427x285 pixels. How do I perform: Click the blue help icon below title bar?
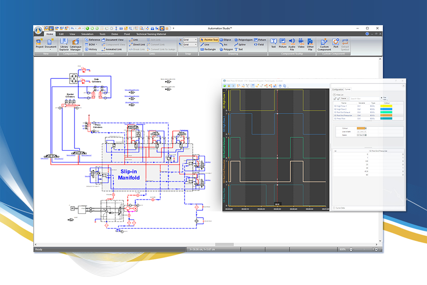367,34
